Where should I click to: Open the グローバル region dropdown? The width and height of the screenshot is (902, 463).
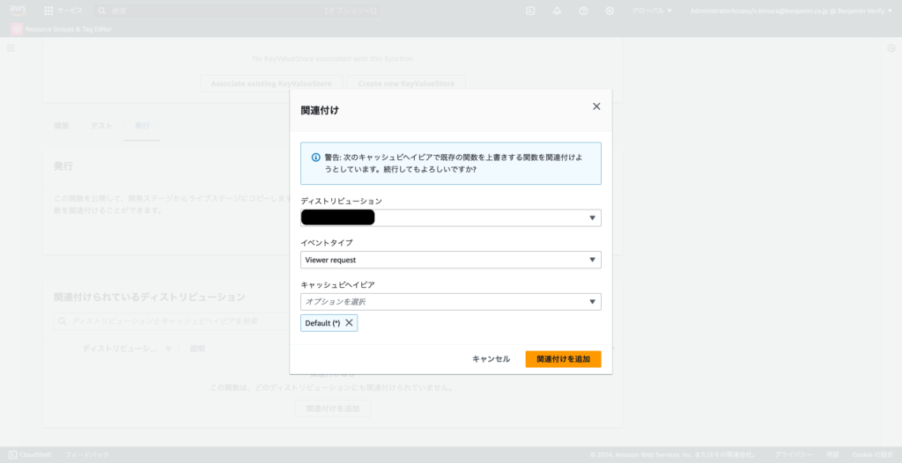(x=652, y=11)
